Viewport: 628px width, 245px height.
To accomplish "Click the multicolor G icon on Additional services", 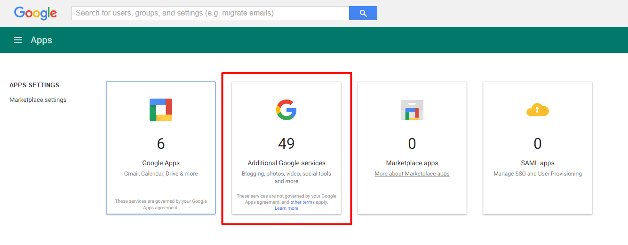I will (x=286, y=109).
